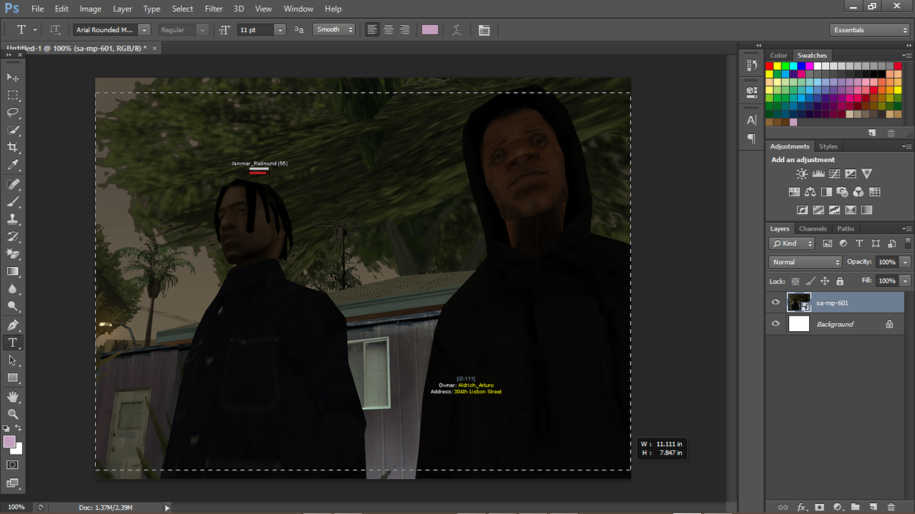Open the Filter menu

(x=214, y=9)
